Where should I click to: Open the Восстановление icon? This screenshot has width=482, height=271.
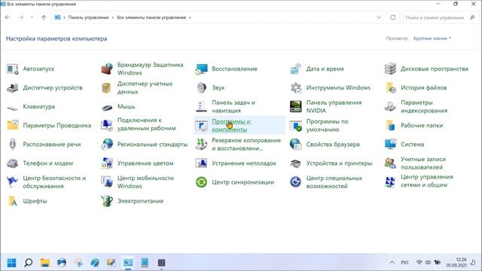click(201, 69)
